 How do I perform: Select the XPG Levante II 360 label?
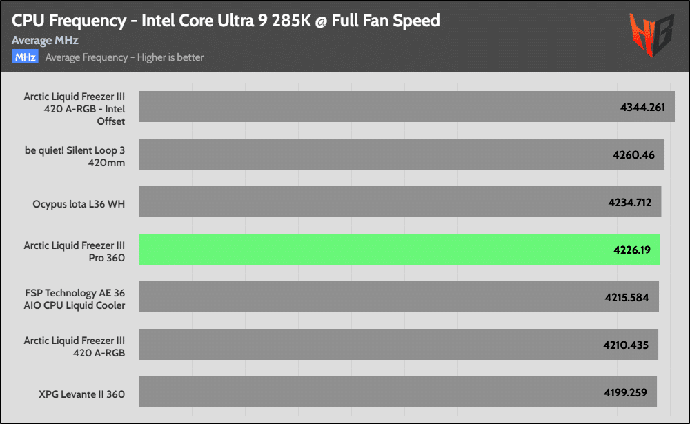click(82, 394)
